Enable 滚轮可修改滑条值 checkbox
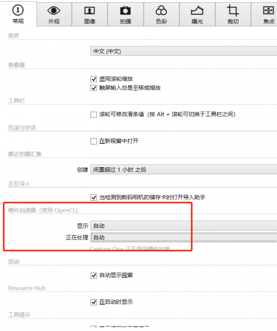This screenshot has width=277, height=331. tap(94, 115)
